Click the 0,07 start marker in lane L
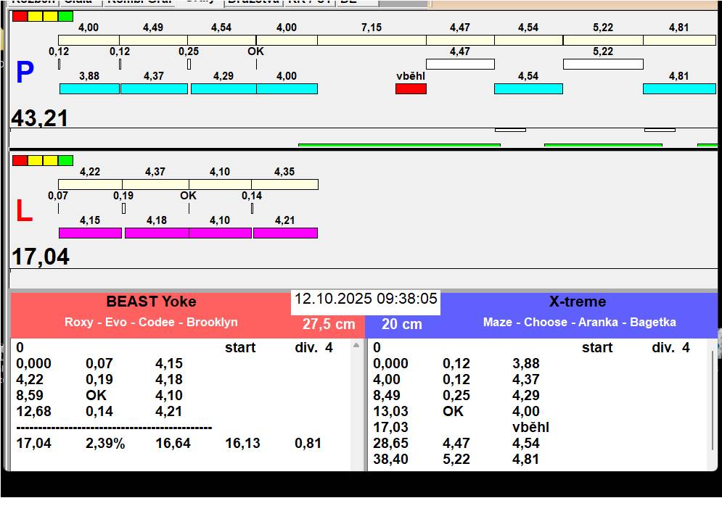The height and width of the screenshot is (519, 722). coord(58,209)
